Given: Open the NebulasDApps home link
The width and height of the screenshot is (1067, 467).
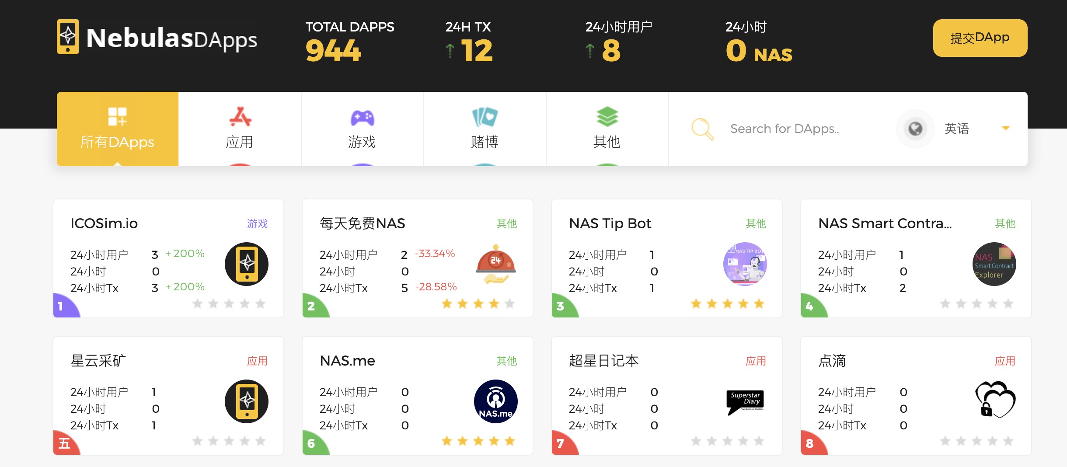Looking at the screenshot, I should [x=157, y=38].
